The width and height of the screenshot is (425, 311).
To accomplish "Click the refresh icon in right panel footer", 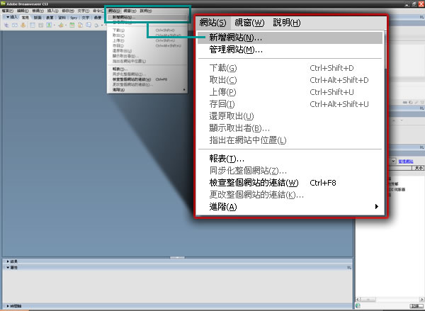I will 410,103.
